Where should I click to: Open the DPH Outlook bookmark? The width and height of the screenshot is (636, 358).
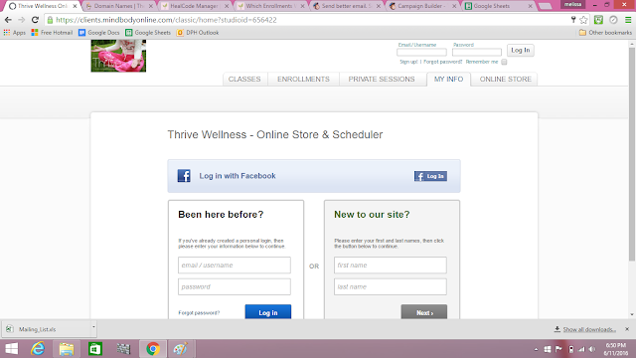(198, 33)
